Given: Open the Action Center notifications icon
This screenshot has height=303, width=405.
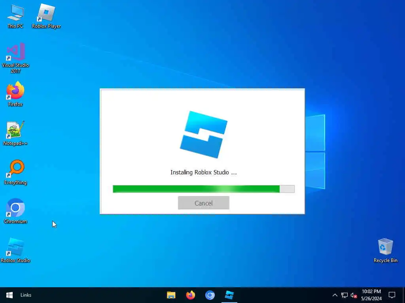Looking at the screenshot, I should click(x=392, y=295).
